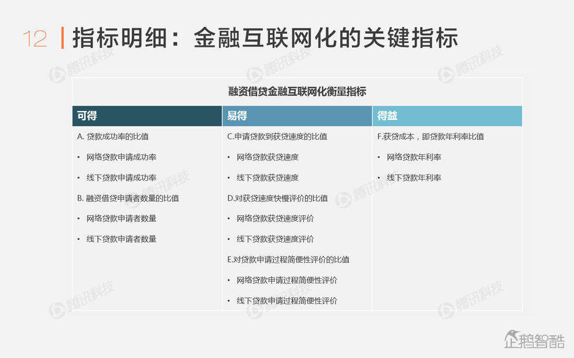The width and height of the screenshot is (574, 358).
Task: Click item E.对贷款申请过程简便性评价的比值
Action: 288,259
